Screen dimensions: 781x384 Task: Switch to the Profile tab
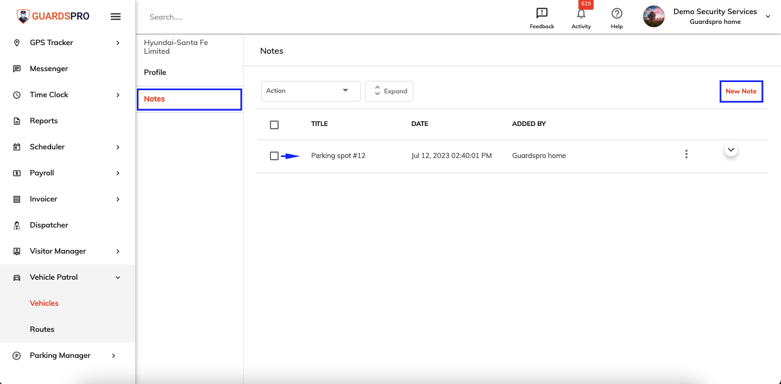155,72
